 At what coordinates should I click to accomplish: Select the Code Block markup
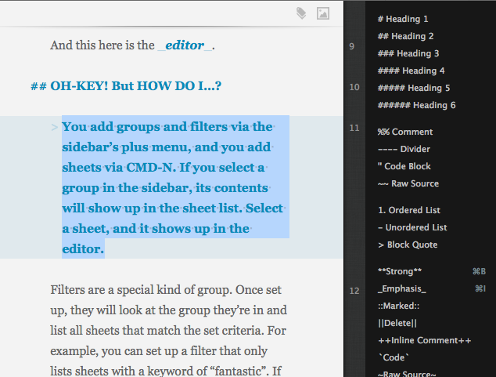coord(404,166)
